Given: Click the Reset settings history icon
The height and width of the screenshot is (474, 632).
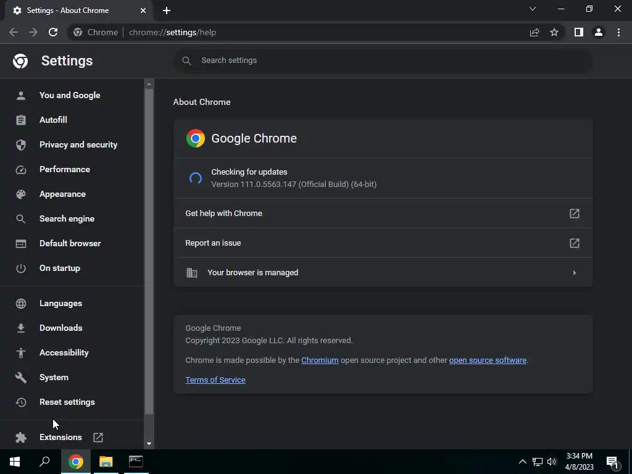Looking at the screenshot, I should coord(21,402).
